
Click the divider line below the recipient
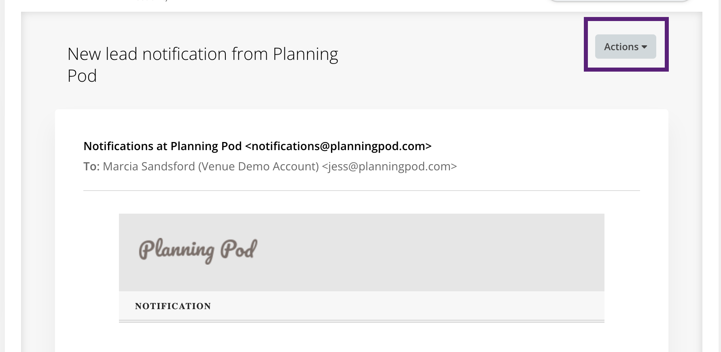point(362,191)
